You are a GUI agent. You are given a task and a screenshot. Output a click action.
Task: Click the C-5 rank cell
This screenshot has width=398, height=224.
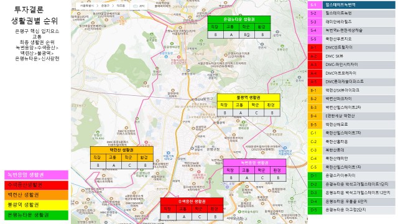point(315,167)
